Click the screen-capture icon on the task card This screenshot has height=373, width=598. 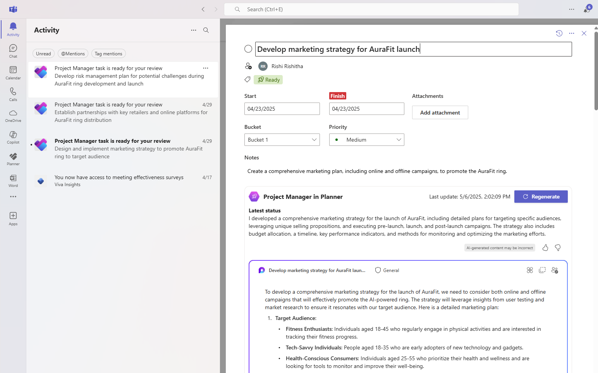[542, 270]
